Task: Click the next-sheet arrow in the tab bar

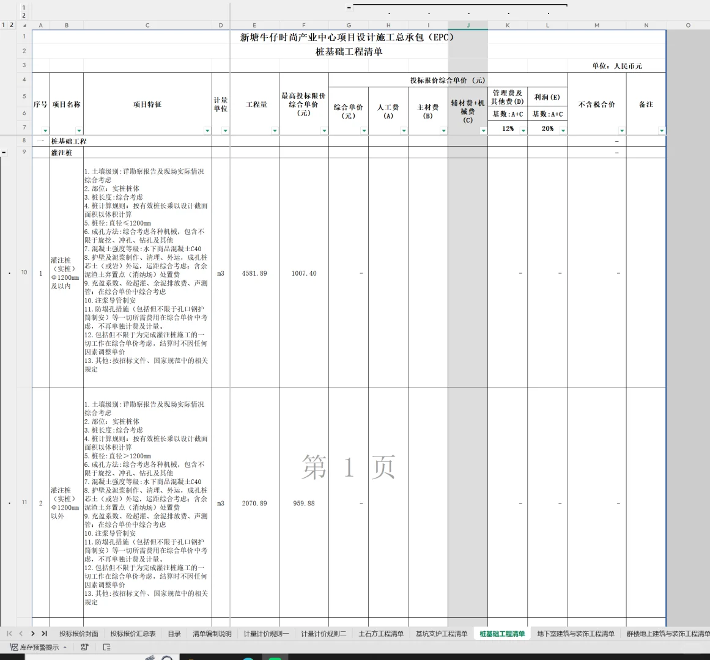Action: [x=33, y=634]
